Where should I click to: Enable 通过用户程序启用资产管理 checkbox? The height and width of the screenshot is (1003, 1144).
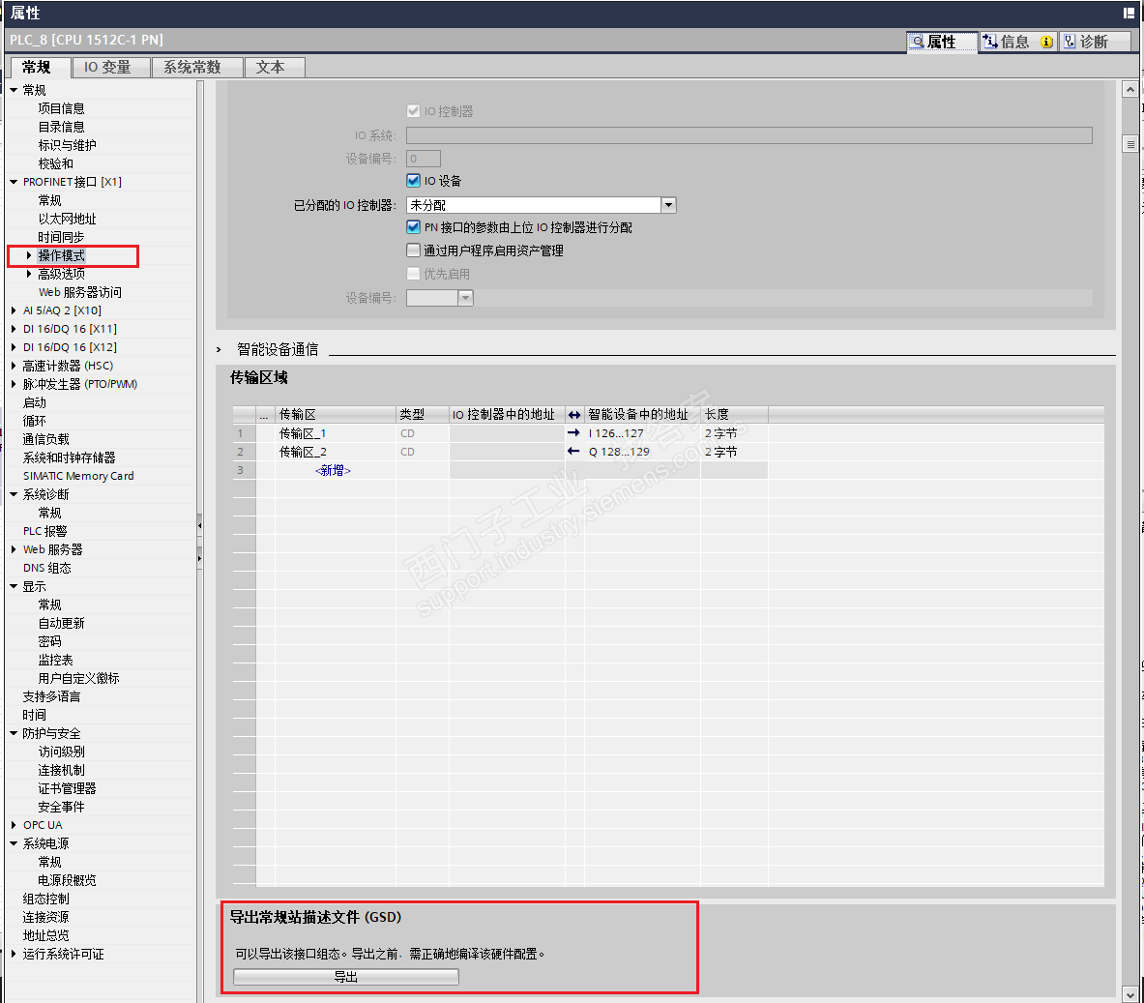[413, 251]
